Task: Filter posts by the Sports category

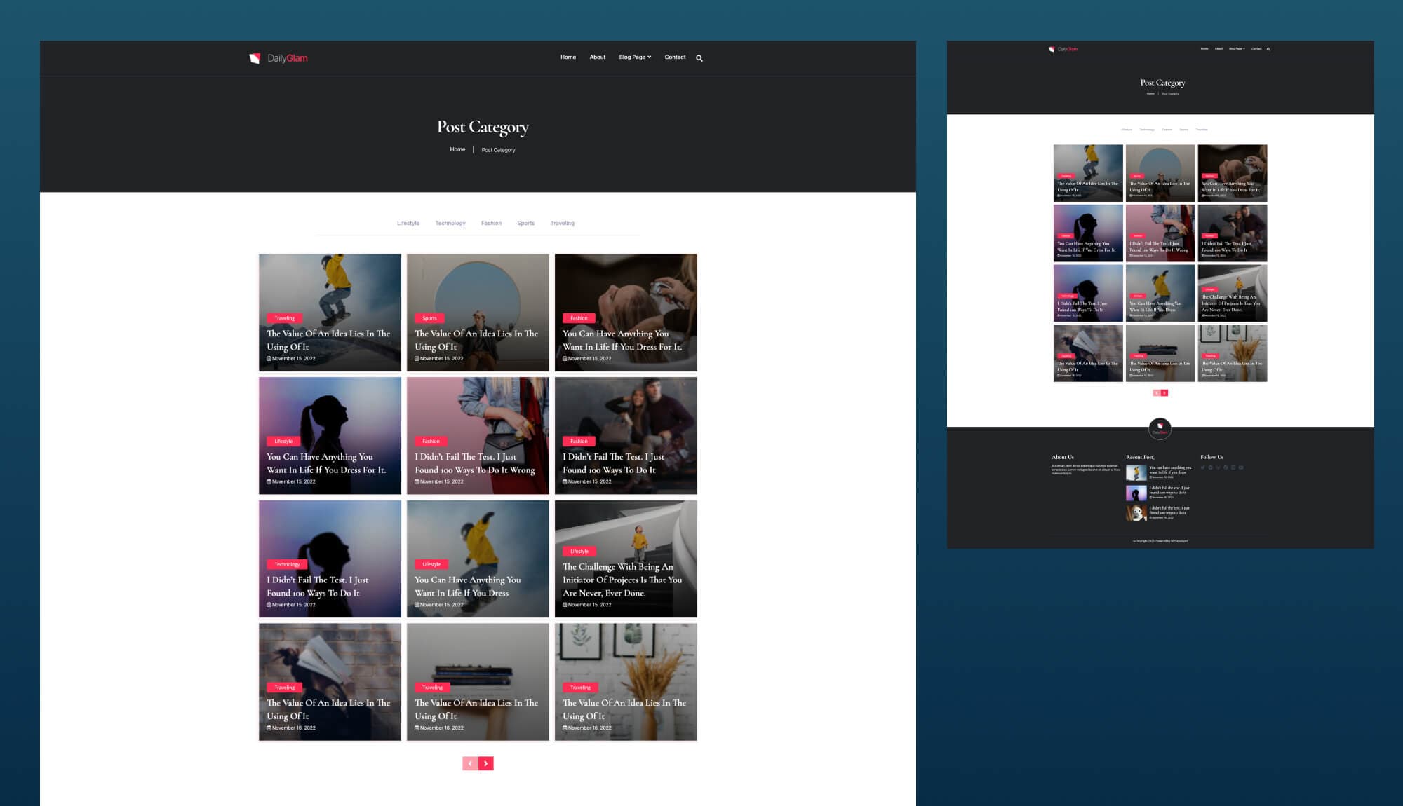Action: pos(525,223)
